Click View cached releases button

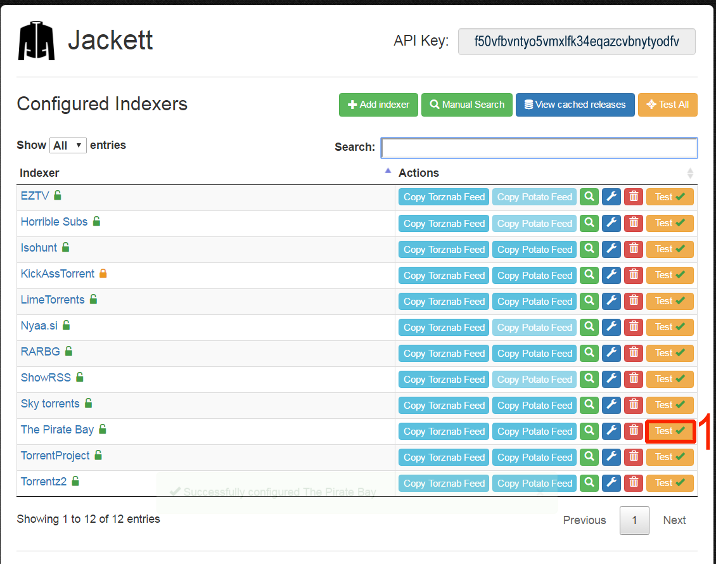click(575, 105)
